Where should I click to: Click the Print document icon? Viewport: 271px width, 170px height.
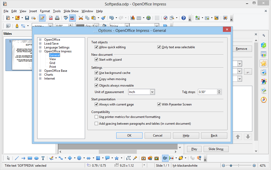pyautogui.click(x=57, y=18)
